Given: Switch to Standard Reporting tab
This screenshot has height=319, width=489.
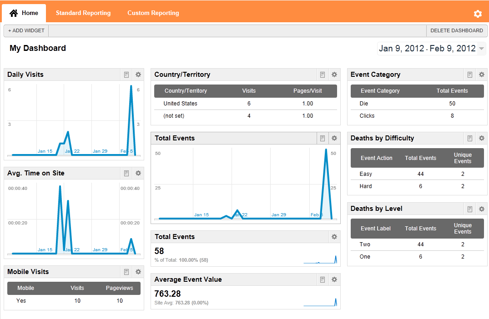Looking at the screenshot, I should (83, 13).
